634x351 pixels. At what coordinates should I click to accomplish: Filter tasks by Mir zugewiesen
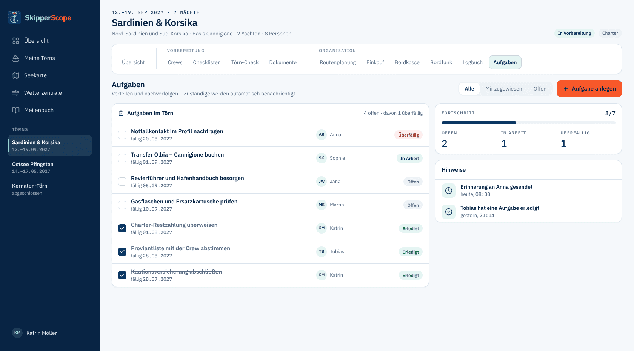pos(504,89)
